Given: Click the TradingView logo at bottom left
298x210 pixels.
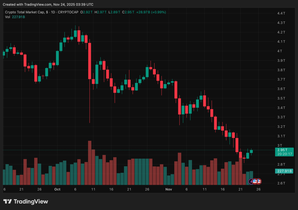Looking at the screenshot, I should (x=26, y=201).
